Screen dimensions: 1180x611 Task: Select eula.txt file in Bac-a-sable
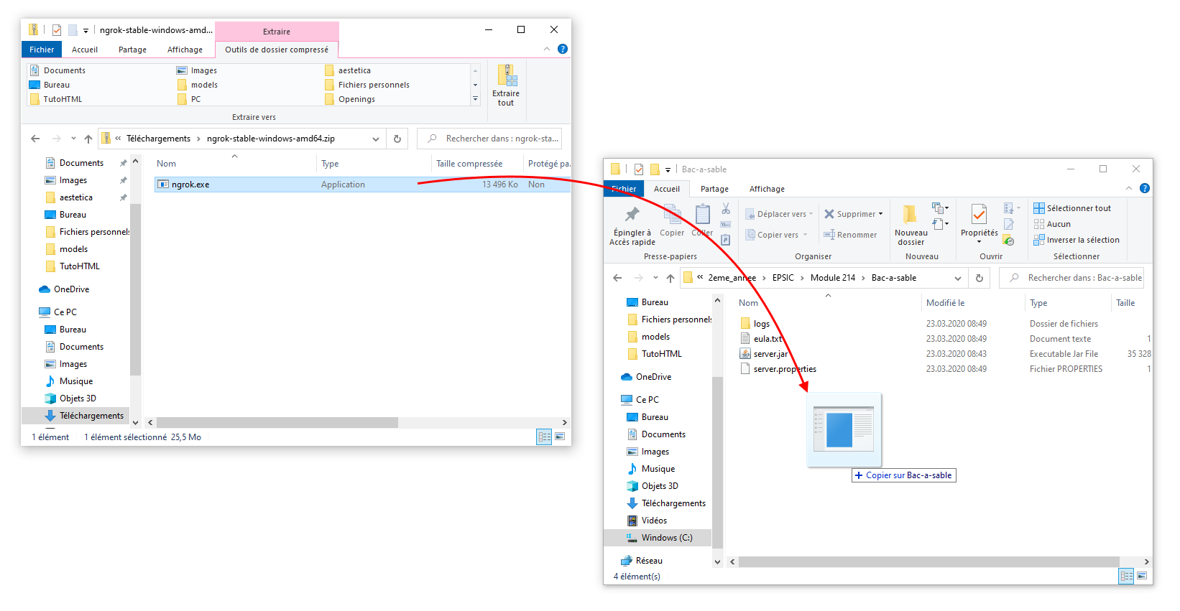(x=761, y=339)
